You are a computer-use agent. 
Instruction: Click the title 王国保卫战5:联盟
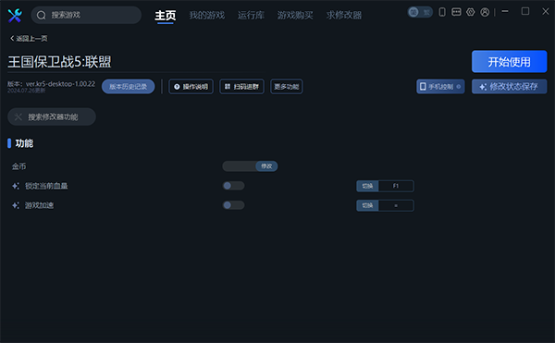point(59,62)
